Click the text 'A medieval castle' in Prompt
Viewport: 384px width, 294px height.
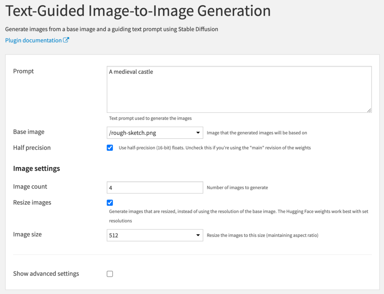pos(131,72)
